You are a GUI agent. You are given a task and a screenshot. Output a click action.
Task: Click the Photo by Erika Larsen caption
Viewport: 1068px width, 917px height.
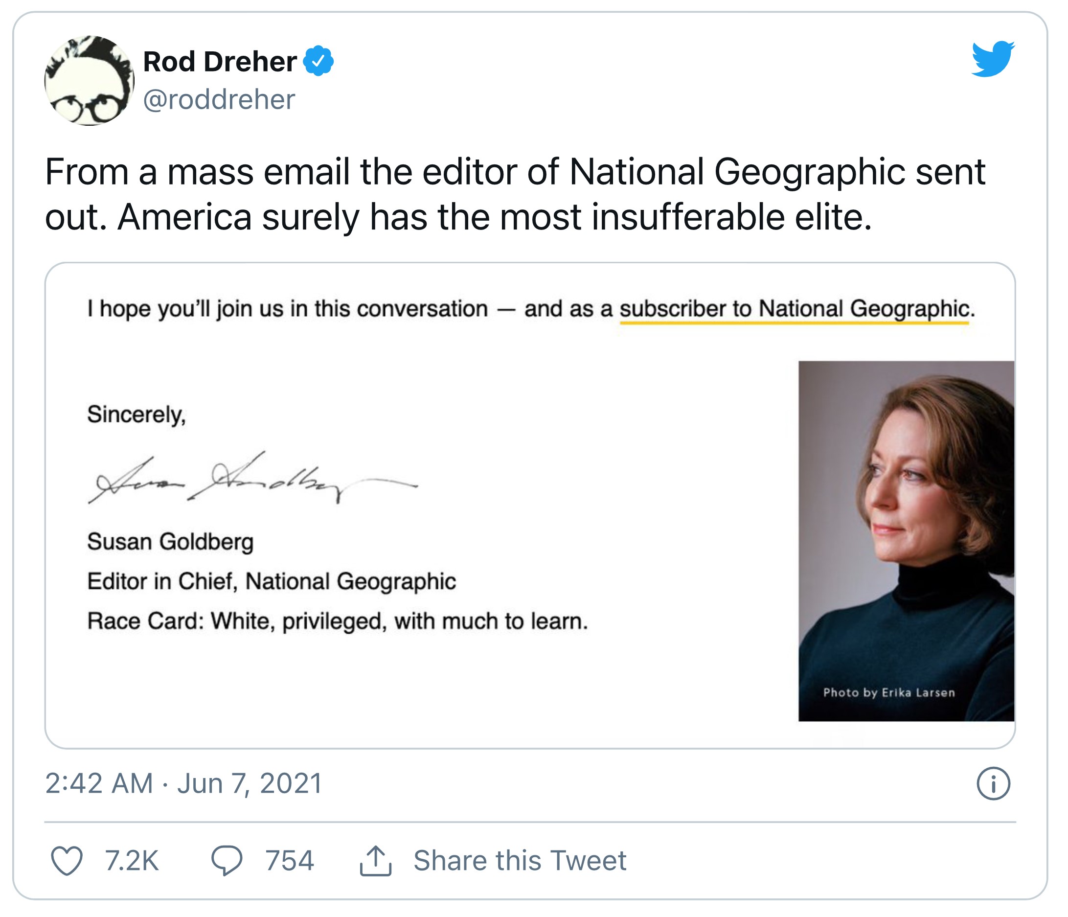tap(888, 692)
